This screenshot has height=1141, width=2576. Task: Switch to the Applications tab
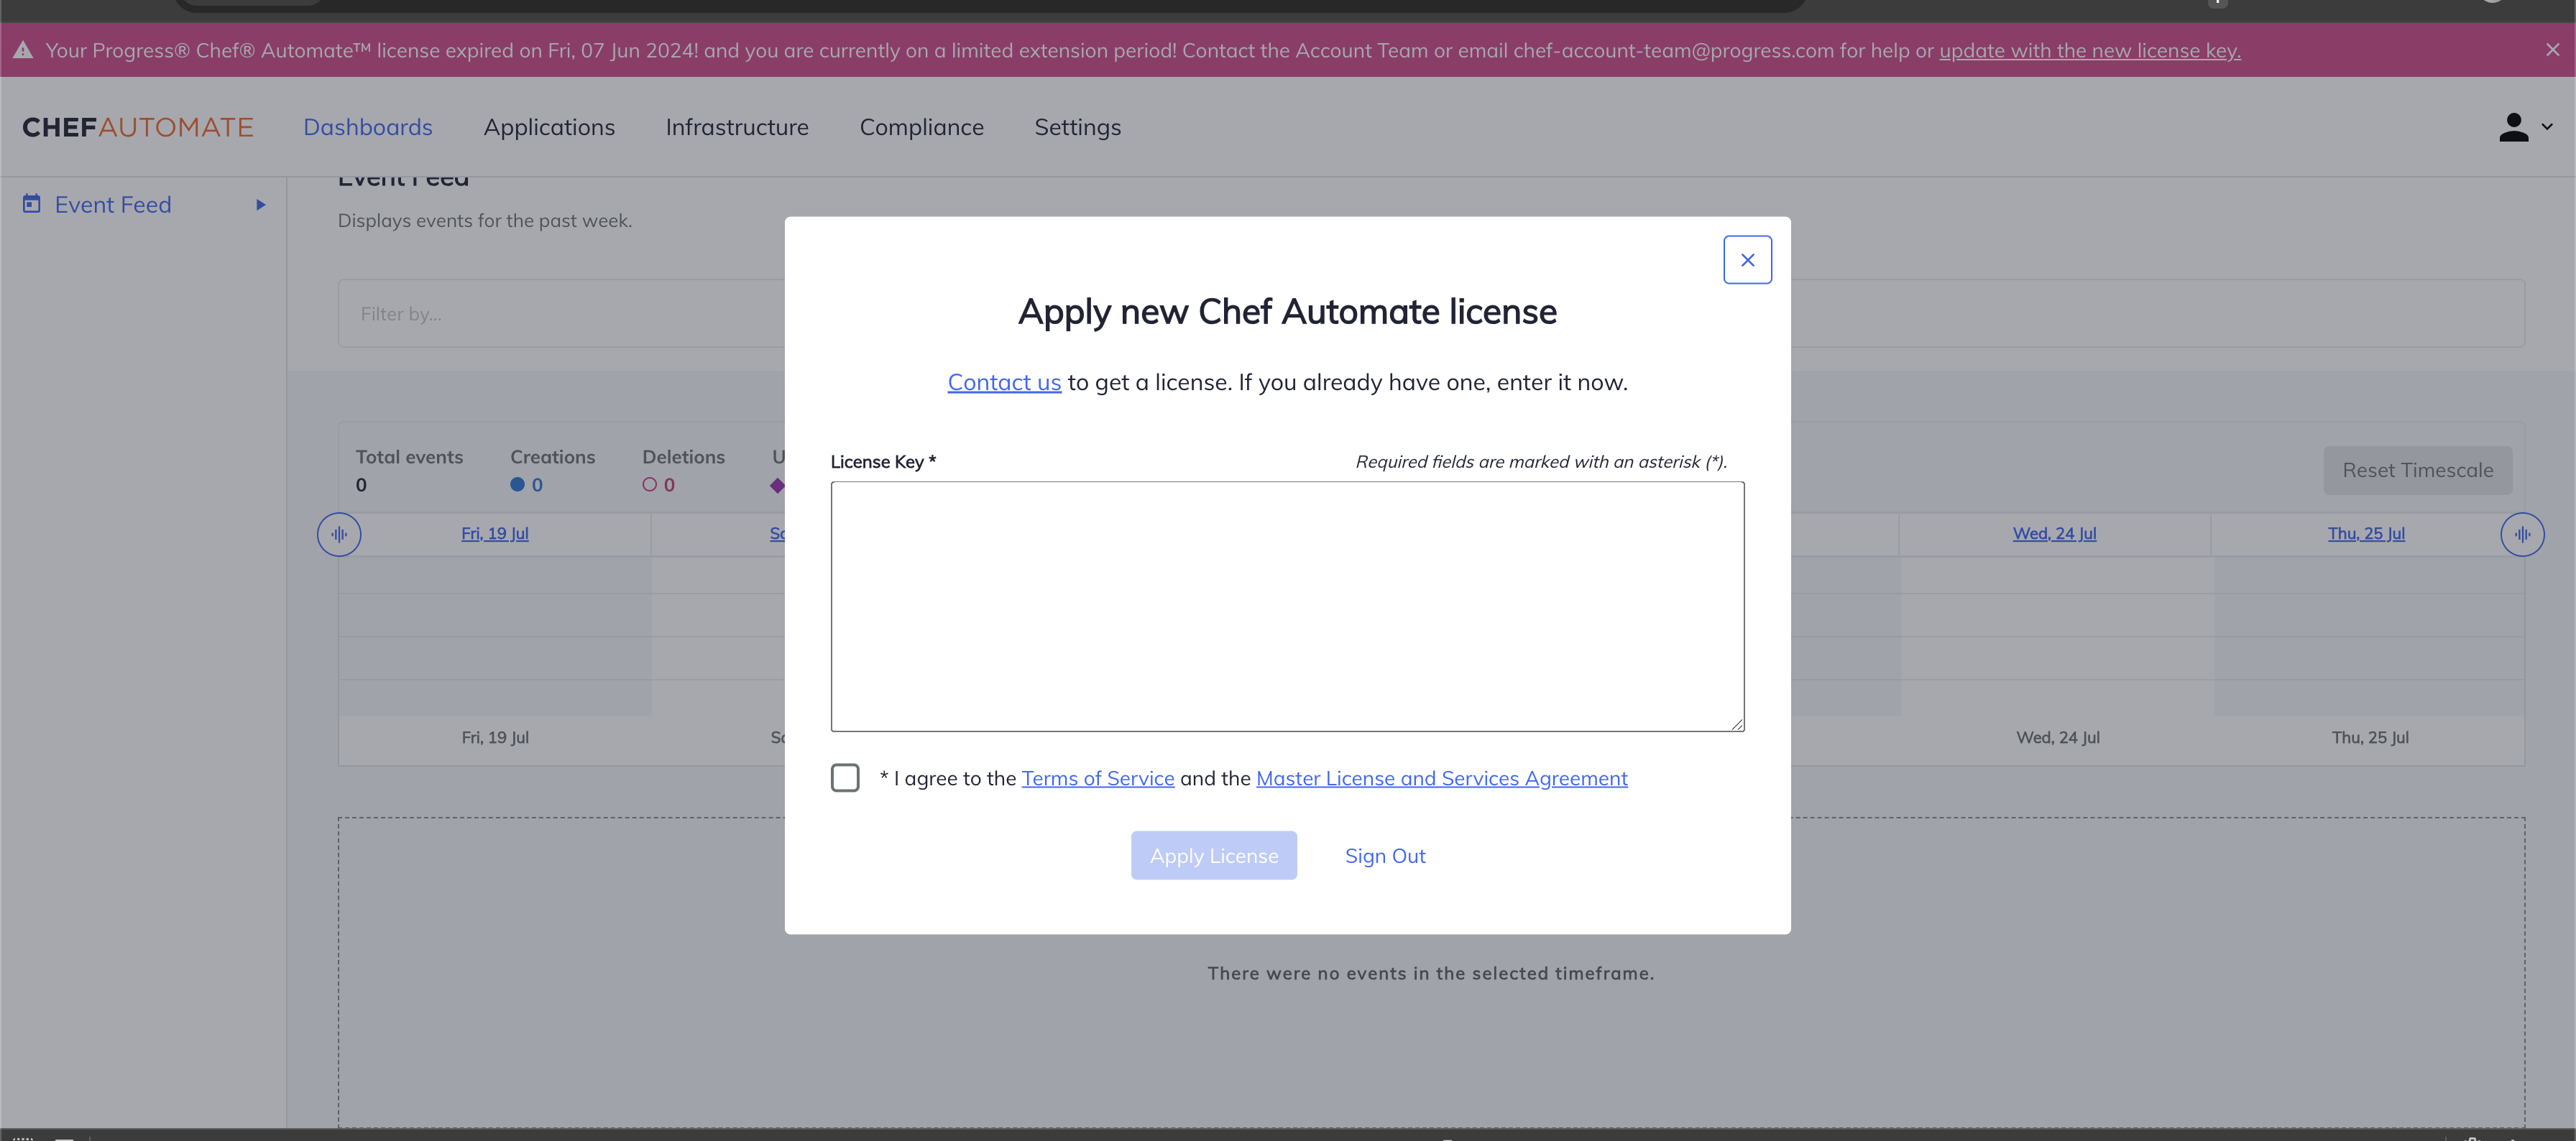pyautogui.click(x=549, y=127)
